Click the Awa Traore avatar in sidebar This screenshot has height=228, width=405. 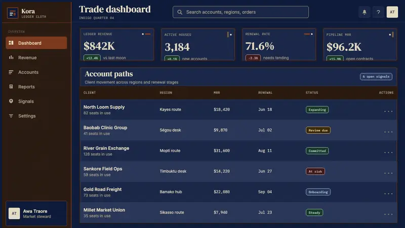coord(14,213)
